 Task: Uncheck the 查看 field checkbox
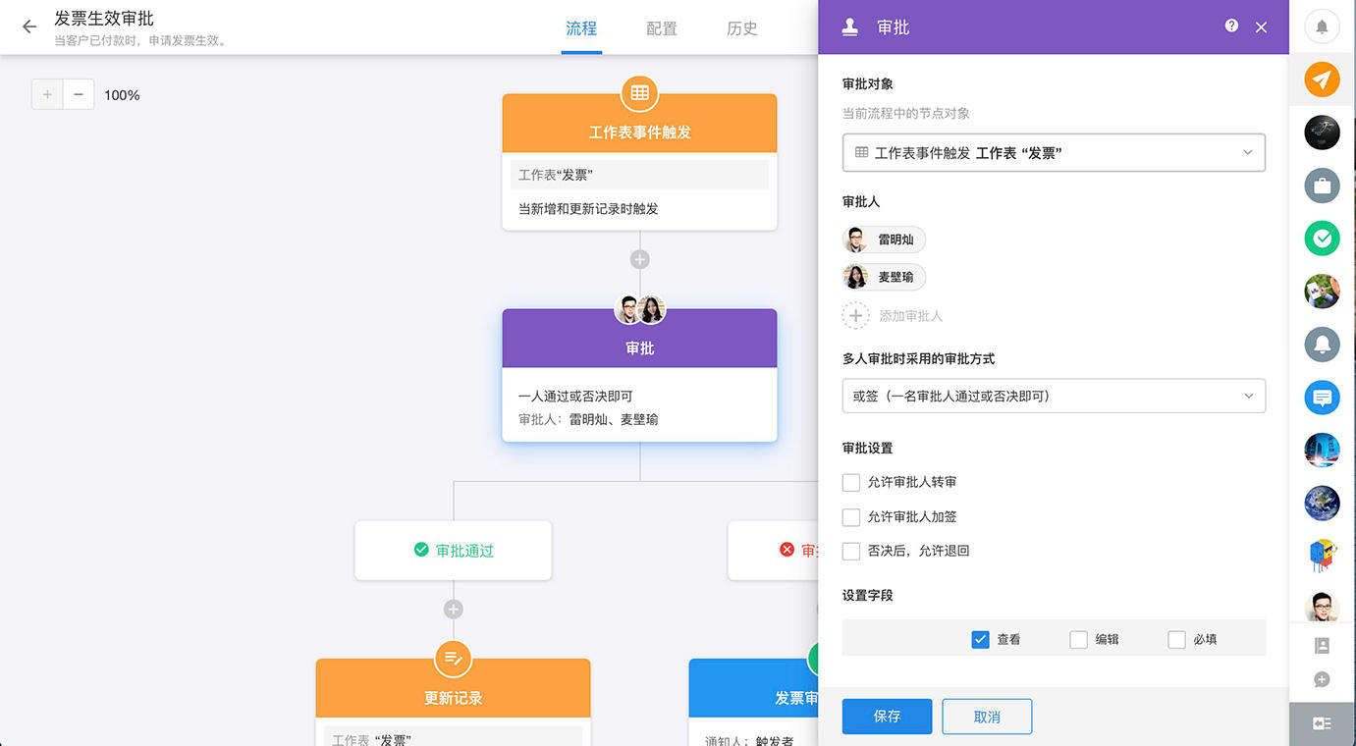click(x=980, y=639)
